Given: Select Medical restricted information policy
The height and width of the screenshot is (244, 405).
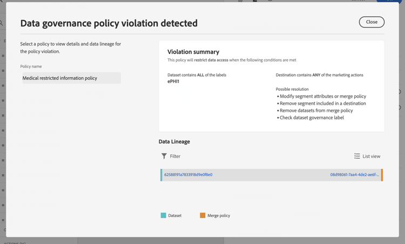Looking at the screenshot, I should (x=71, y=78).
